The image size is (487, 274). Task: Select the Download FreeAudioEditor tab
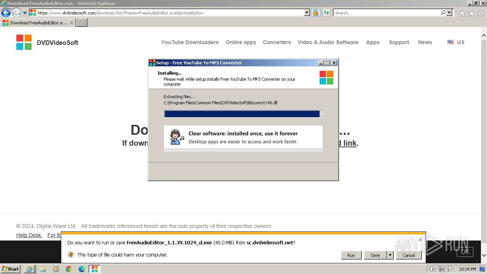click(38, 23)
